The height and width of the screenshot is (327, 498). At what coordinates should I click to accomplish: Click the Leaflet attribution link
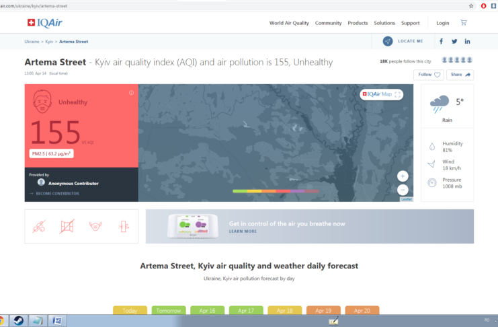(x=407, y=199)
